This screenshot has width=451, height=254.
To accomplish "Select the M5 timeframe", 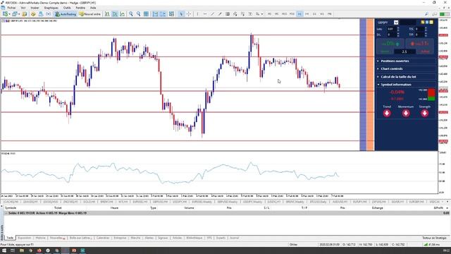I will pyautogui.click(x=277, y=14).
